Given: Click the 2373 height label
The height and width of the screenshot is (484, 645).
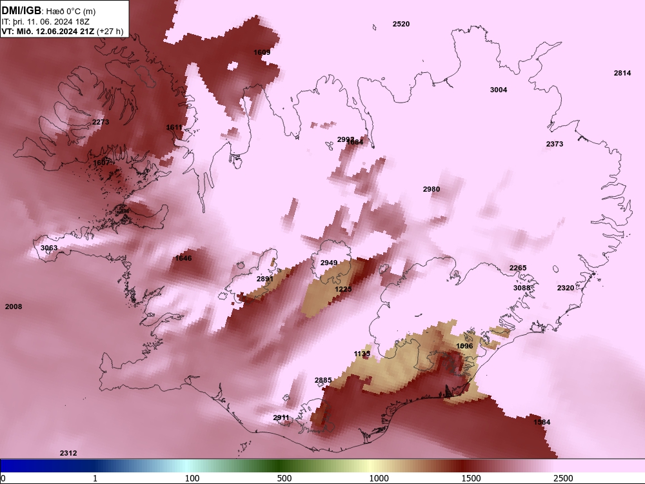Looking at the screenshot, I should point(555,144).
